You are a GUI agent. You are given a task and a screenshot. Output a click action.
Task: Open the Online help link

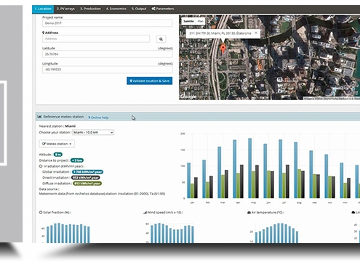(x=98, y=118)
